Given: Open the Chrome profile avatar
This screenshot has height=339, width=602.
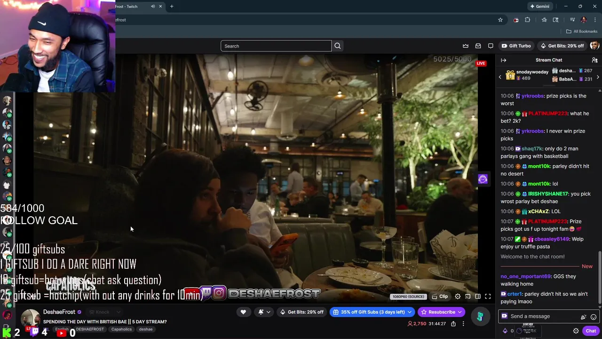Looking at the screenshot, I should pyautogui.click(x=584, y=20).
